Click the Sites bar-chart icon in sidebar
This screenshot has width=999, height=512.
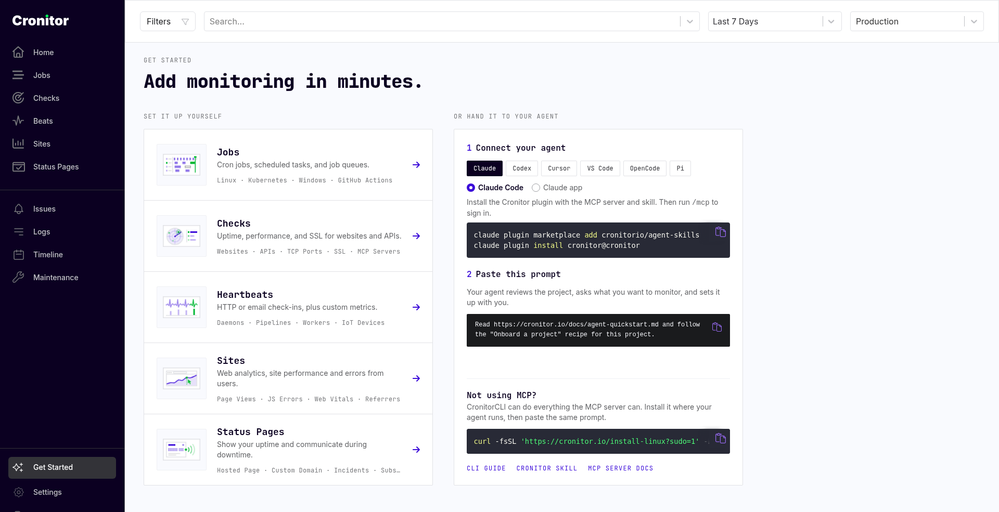pos(18,144)
